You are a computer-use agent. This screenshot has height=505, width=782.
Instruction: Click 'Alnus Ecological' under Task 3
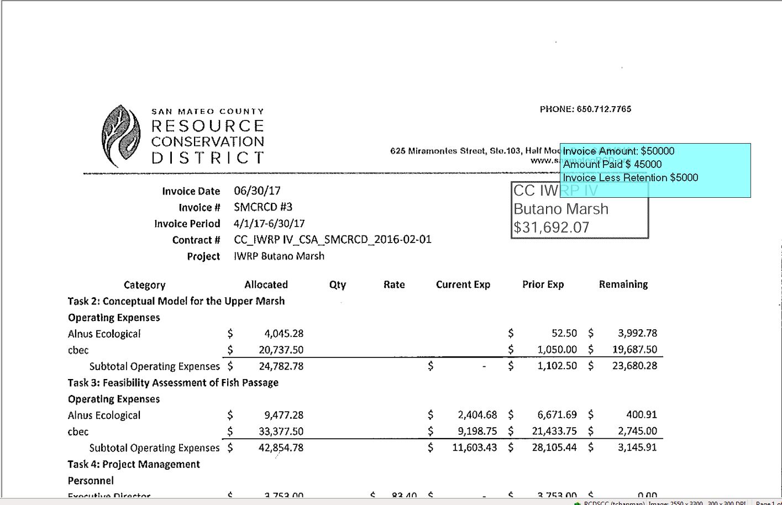point(104,415)
